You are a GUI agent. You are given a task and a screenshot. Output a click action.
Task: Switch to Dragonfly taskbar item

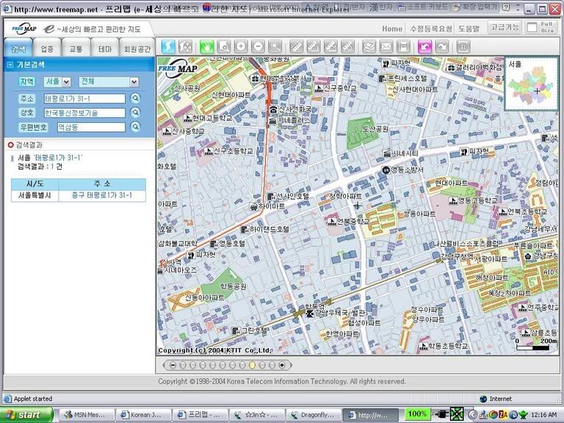314,415
